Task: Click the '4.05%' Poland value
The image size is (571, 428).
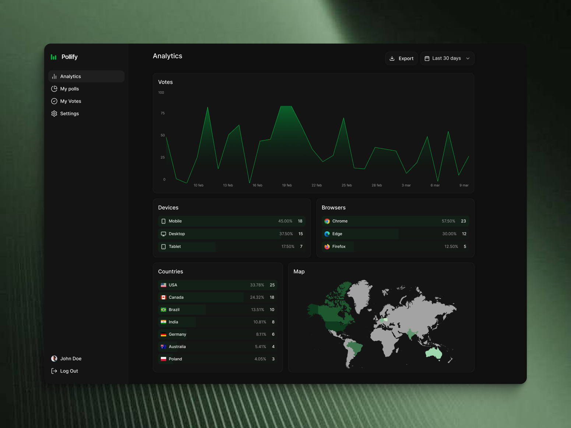Action: click(260, 359)
